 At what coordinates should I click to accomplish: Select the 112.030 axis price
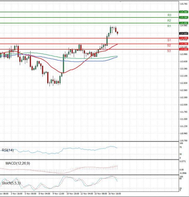(x=184, y=105)
